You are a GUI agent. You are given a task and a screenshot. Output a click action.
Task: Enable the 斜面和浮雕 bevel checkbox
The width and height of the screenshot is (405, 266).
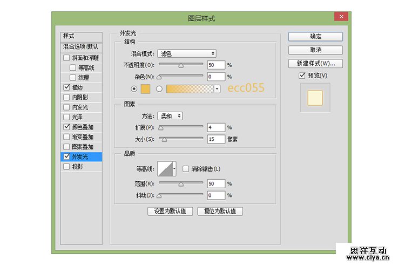click(66, 58)
